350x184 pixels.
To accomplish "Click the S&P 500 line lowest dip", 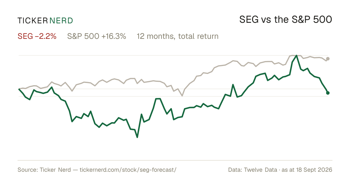I will click(x=182, y=96).
